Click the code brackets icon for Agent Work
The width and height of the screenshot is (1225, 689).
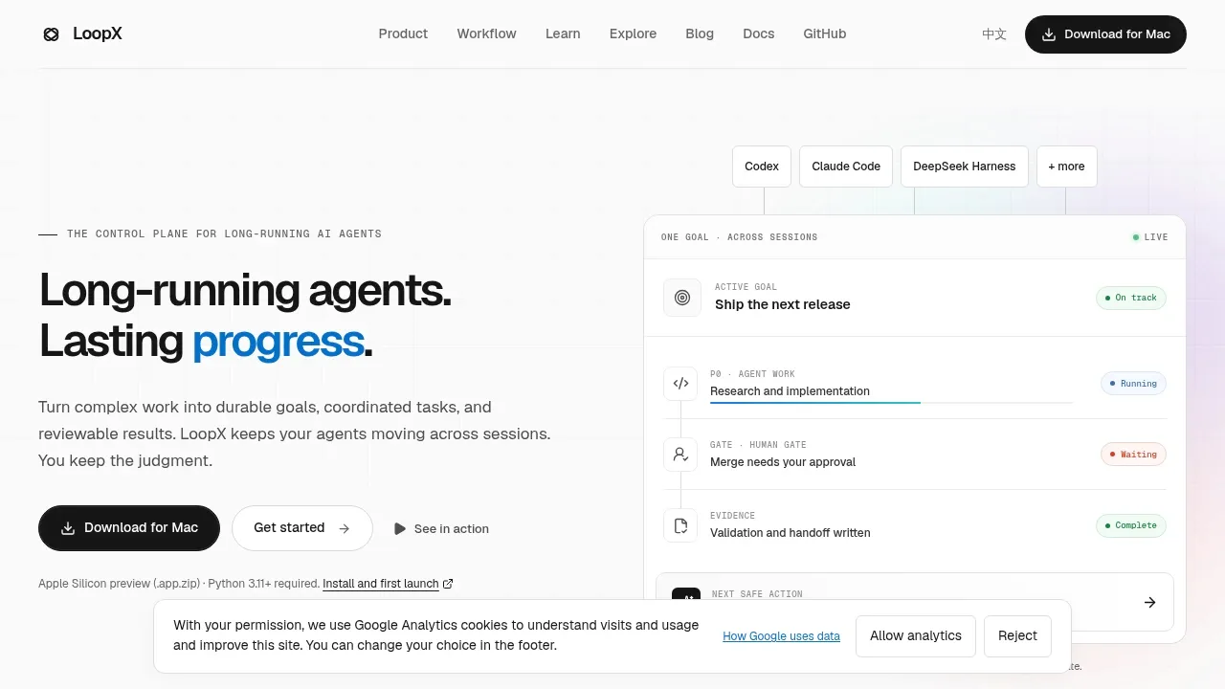pyautogui.click(x=680, y=384)
